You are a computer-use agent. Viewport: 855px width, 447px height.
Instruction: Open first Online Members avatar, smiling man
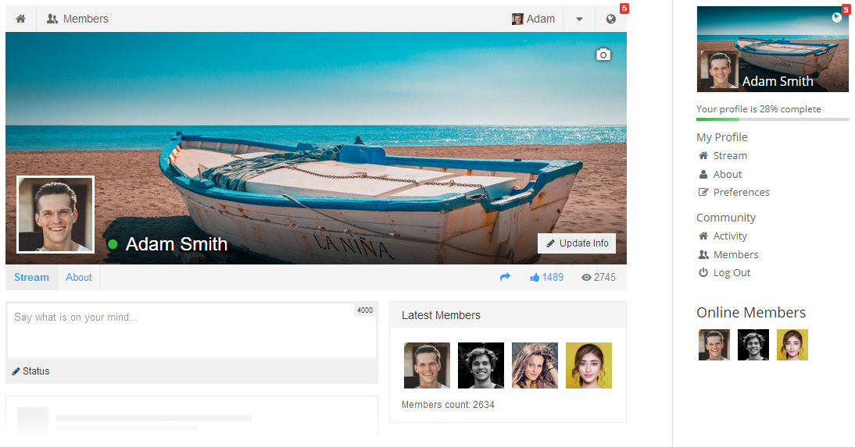coord(714,345)
